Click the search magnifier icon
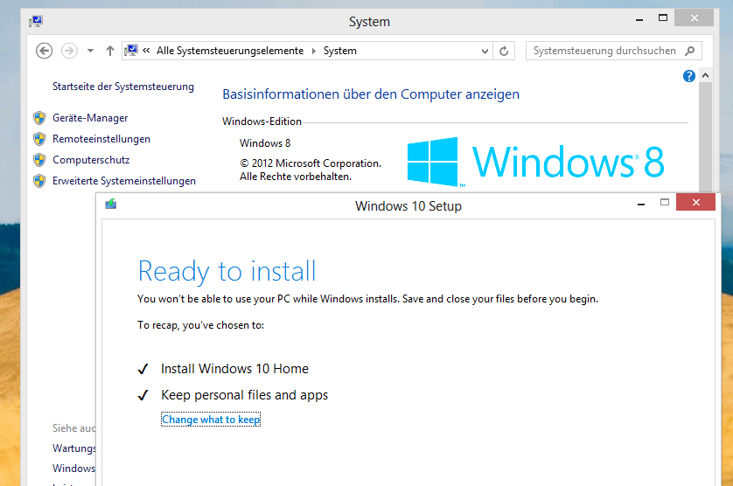This screenshot has width=733, height=486. coord(689,51)
